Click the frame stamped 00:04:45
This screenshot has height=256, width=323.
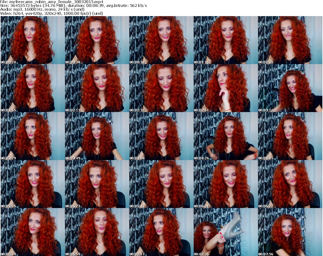click(290, 136)
